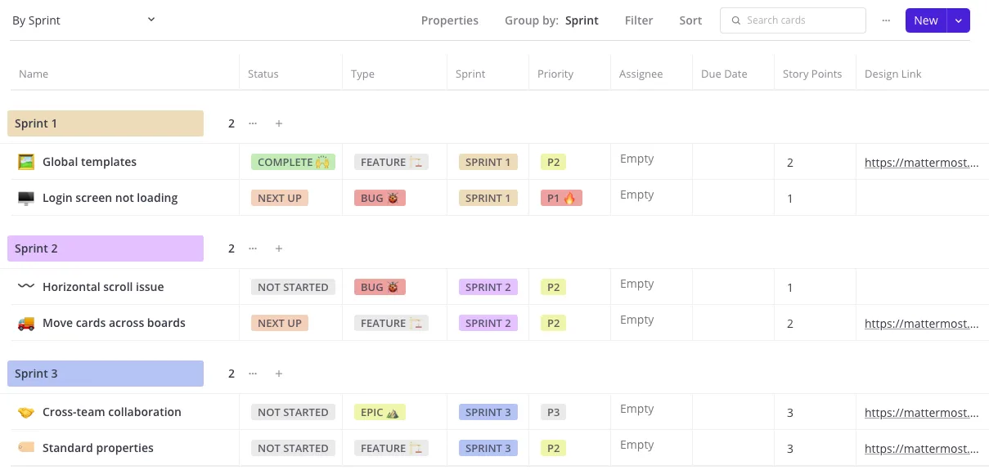Open the Sort options
This screenshot has height=470, width=989.
[x=690, y=20]
